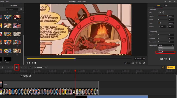Image resolution: width=177 pixels, height=98 pixels.
Task: Click the volume speaker icon under preview
Action: click(x=136, y=63)
